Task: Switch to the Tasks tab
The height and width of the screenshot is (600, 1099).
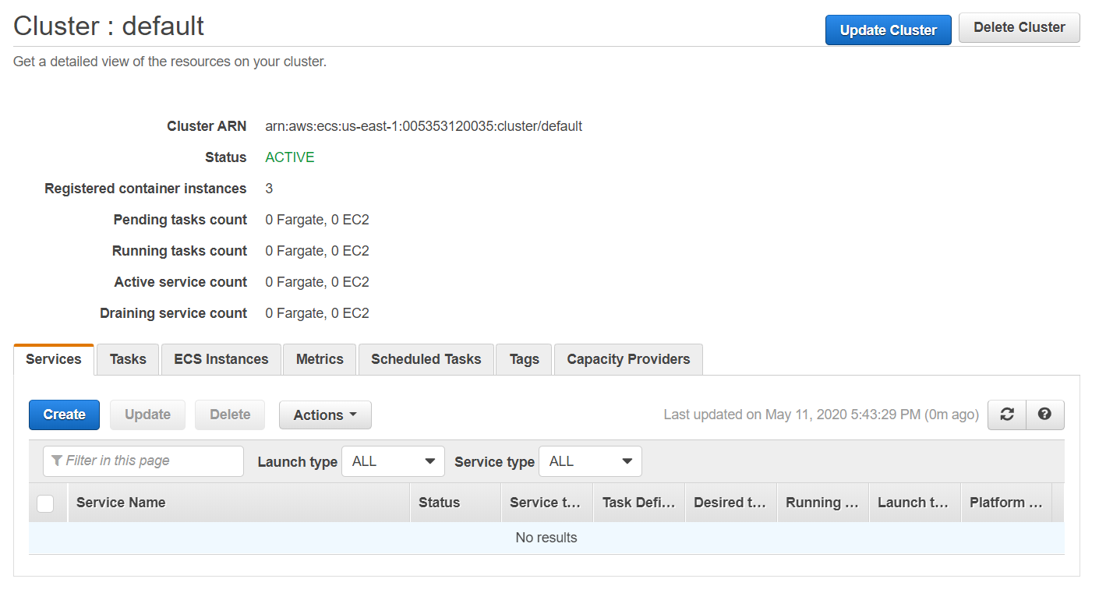Action: click(128, 359)
